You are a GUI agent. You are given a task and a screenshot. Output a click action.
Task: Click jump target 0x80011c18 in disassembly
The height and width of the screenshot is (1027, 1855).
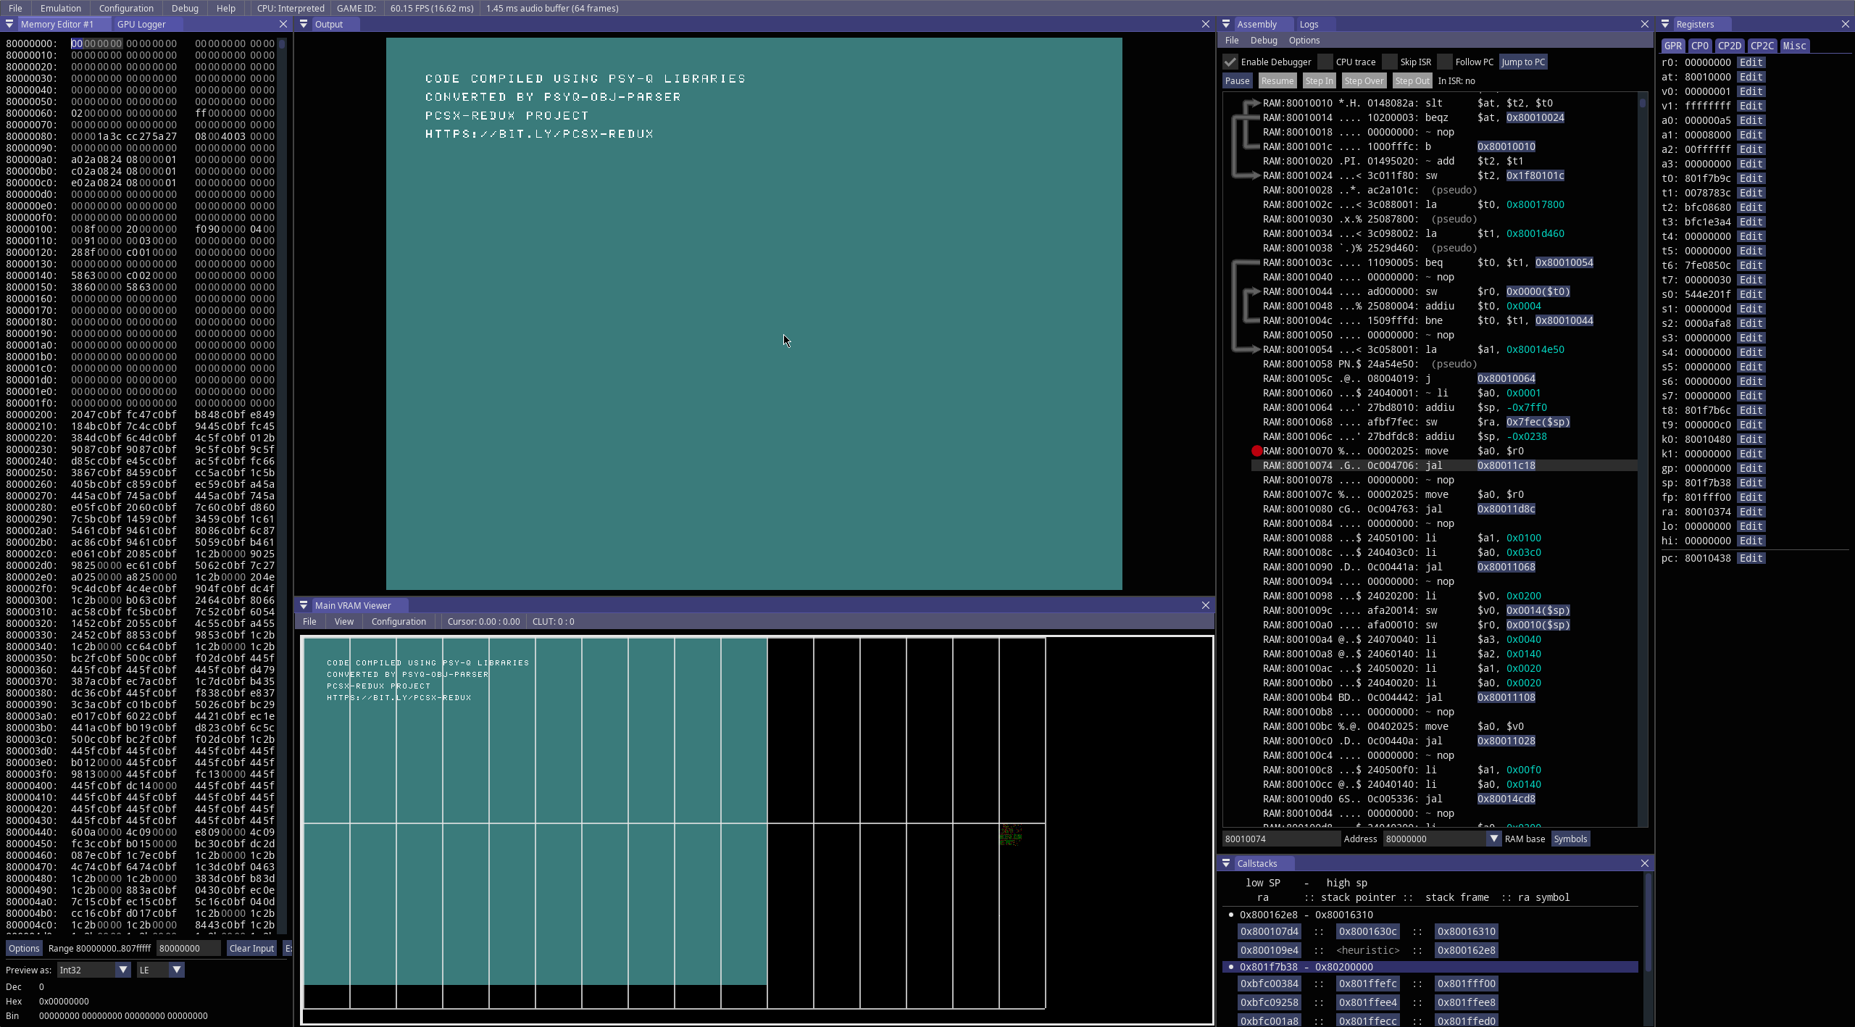(x=1506, y=465)
